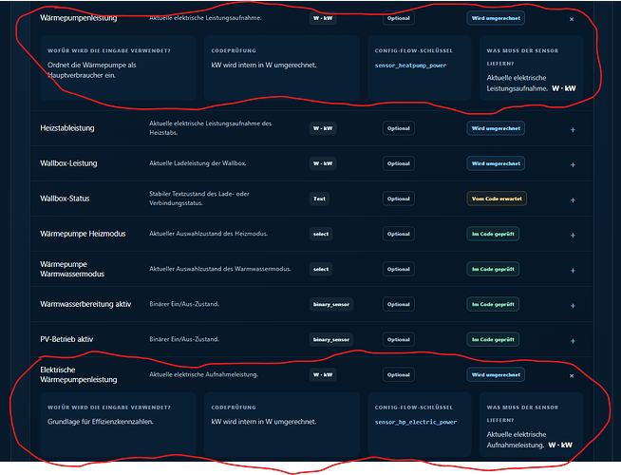Click 'Wird umgerechnet' badge in Wallbox-Leistung row
This screenshot has width=621, height=475.
pyautogui.click(x=496, y=163)
